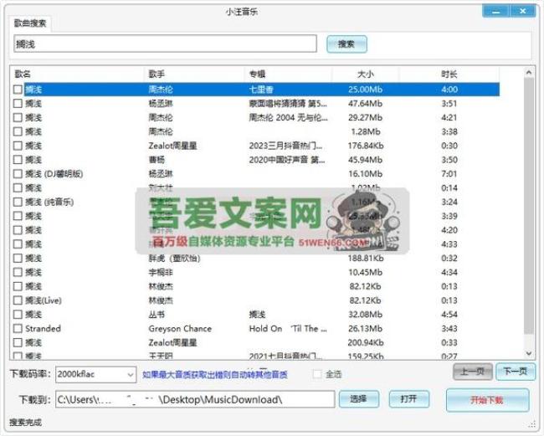Click the size value 26.13Mb
This screenshot has height=436, width=544.
coord(366,329)
